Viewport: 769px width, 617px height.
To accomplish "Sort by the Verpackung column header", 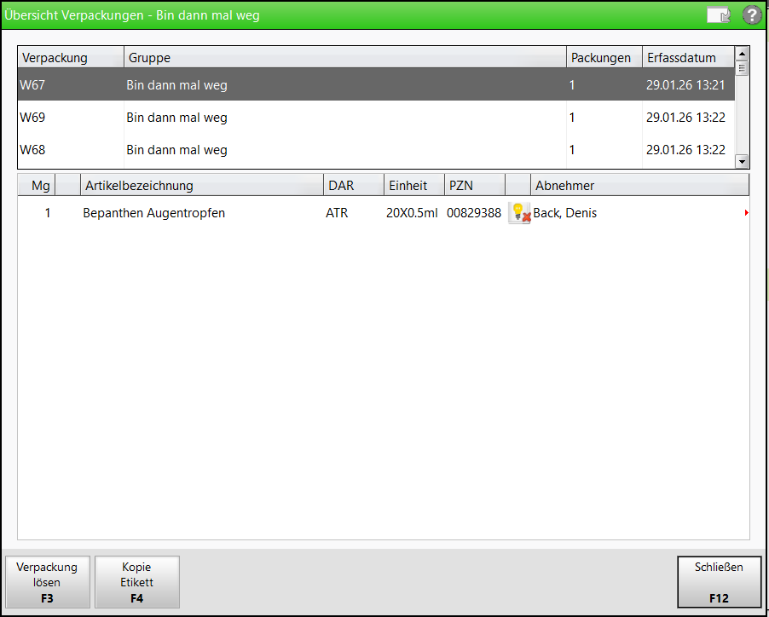I will 71,58.
